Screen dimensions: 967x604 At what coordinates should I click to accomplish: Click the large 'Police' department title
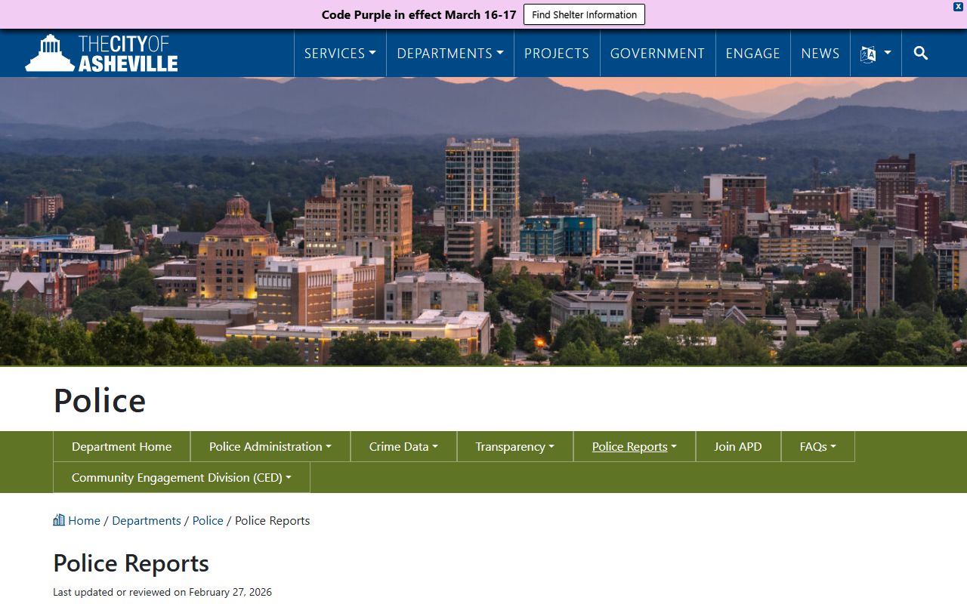tap(100, 399)
